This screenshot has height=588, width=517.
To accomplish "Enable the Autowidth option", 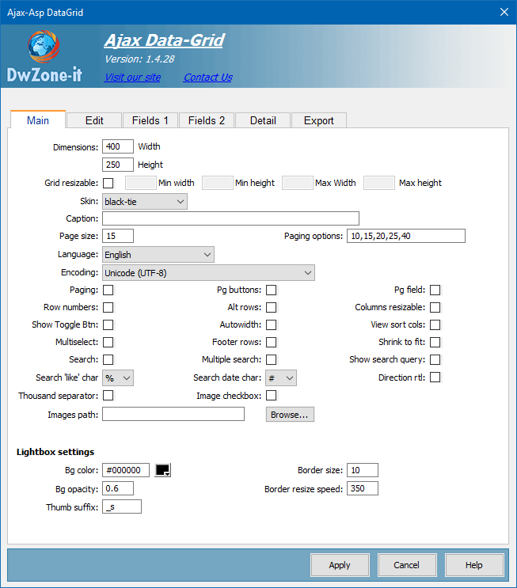I will click(272, 324).
